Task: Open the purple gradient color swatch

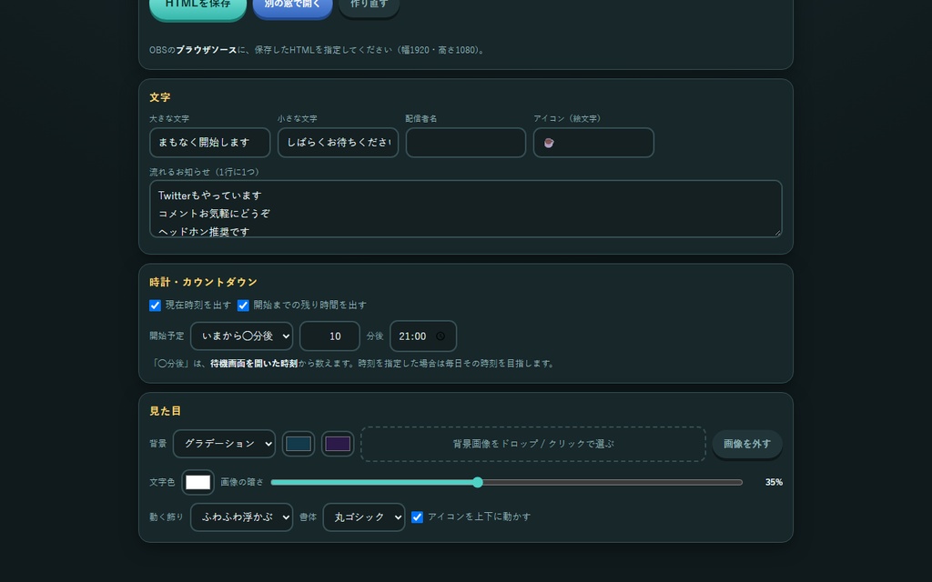Action: [x=338, y=444]
